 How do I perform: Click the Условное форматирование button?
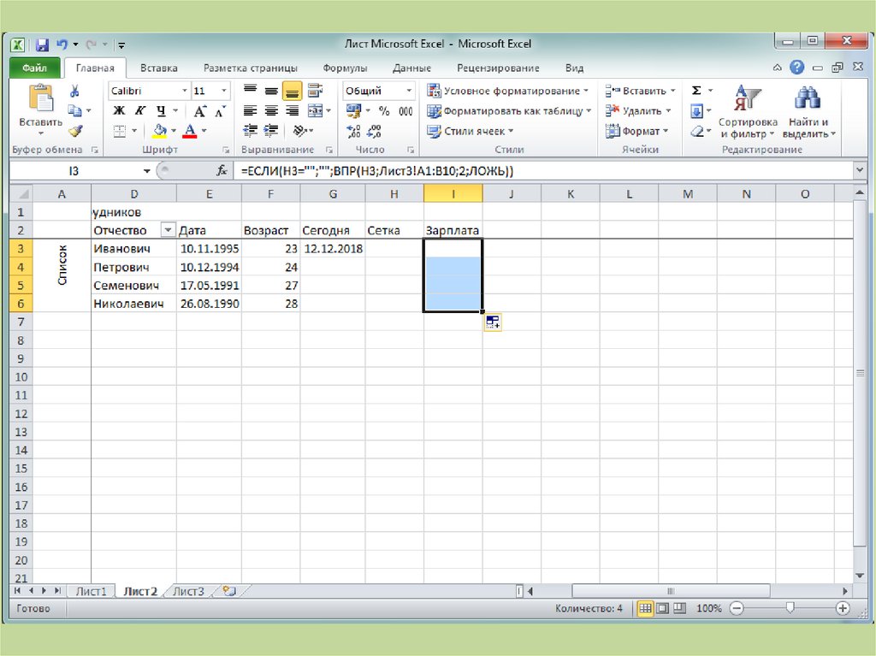pyautogui.click(x=508, y=91)
